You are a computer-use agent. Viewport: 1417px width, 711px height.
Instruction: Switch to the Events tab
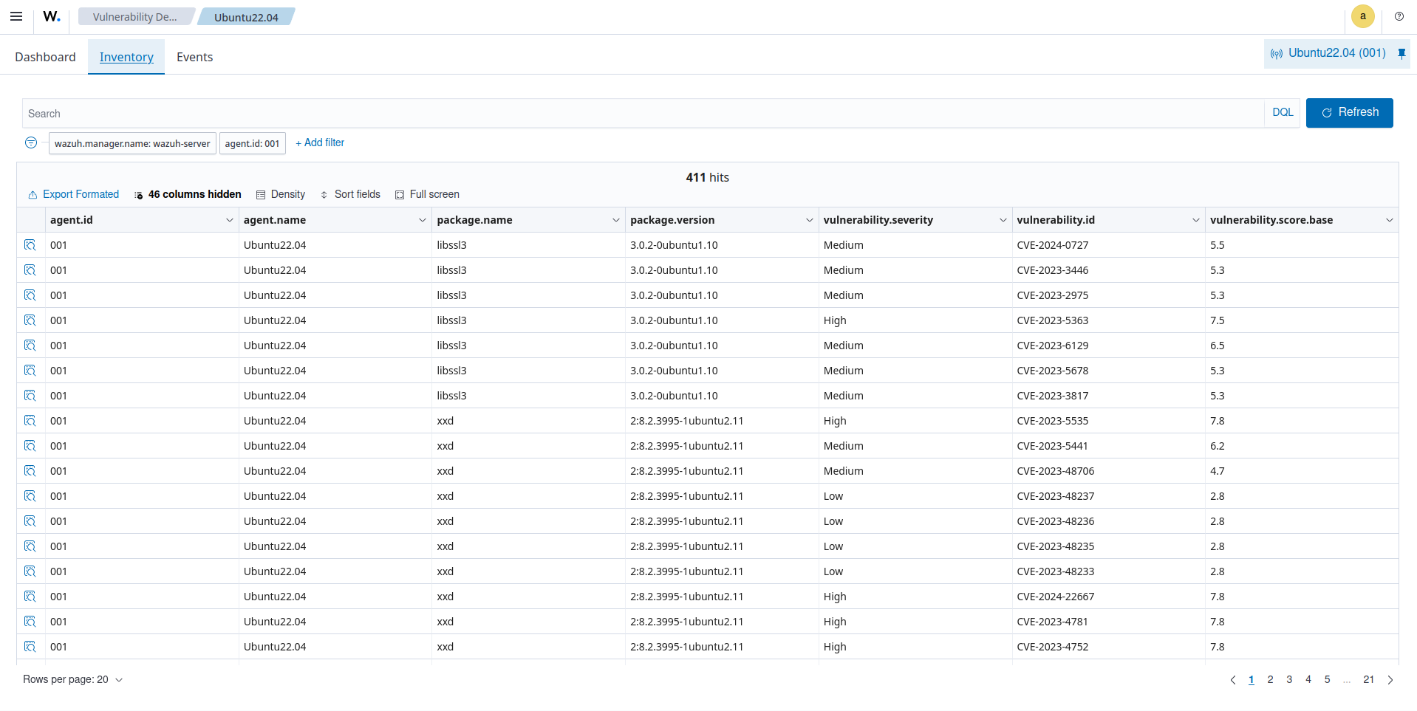tap(194, 57)
